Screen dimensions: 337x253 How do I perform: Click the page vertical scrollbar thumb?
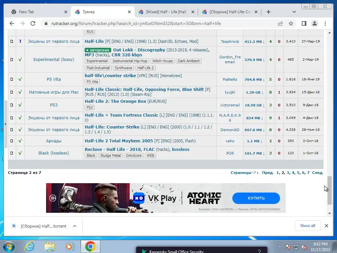click(329, 190)
